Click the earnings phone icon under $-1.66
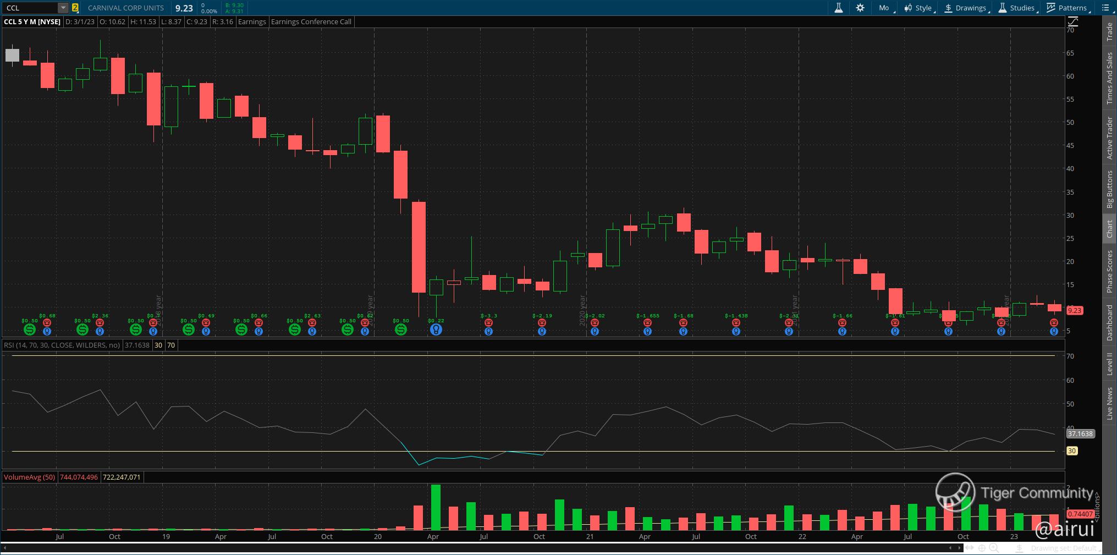The height and width of the screenshot is (555, 1117). click(842, 323)
